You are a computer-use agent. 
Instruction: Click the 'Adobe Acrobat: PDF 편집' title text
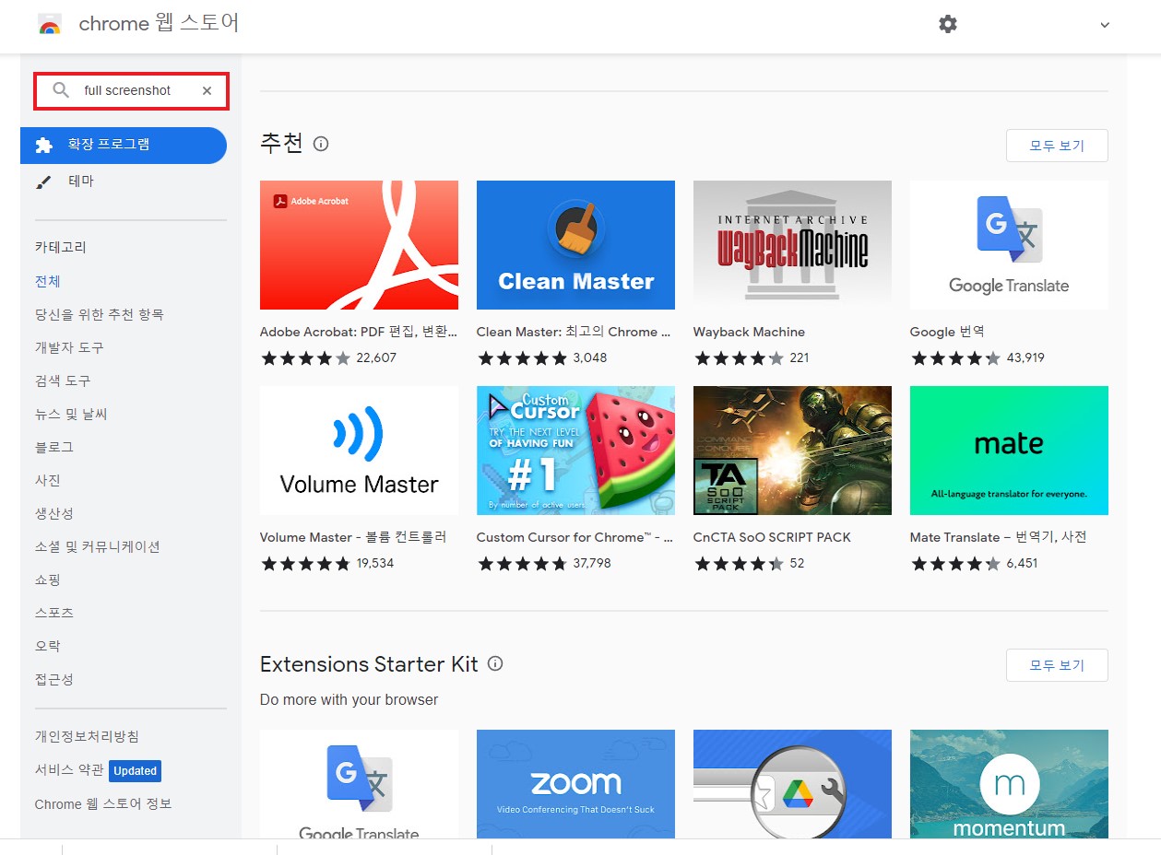(359, 332)
